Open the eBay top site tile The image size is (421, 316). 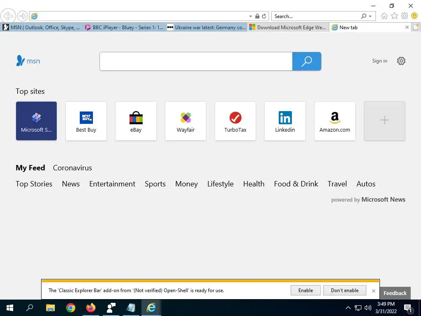pos(136,121)
